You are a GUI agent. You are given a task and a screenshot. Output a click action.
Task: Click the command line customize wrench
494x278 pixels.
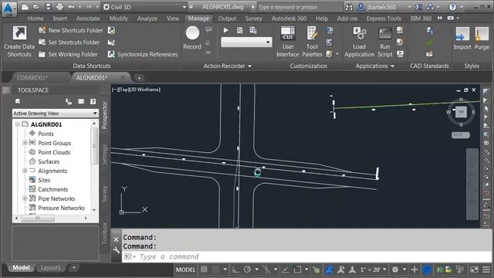pos(117,250)
